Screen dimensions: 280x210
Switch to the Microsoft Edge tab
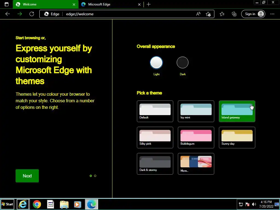pyautogui.click(x=111, y=4)
